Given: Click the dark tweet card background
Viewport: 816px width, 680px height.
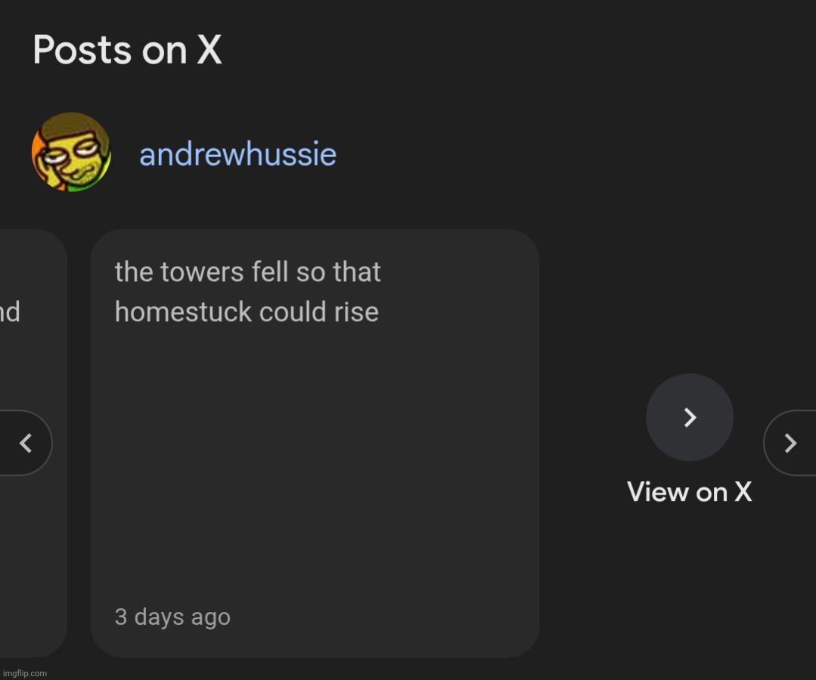Looking at the screenshot, I should coord(315,468).
